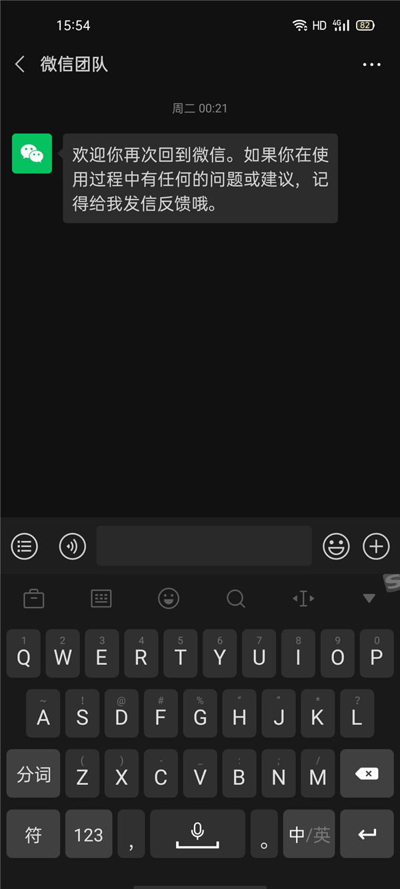Open the keyboard emoticon smiley icon
Image resolution: width=400 pixels, height=889 pixels.
tap(169, 598)
